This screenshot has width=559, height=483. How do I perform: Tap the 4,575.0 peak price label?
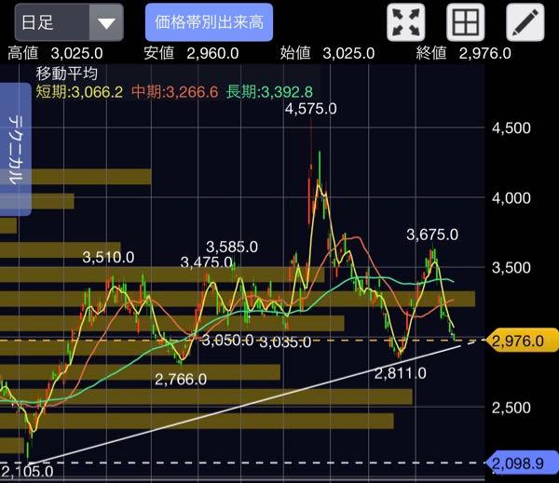point(311,110)
